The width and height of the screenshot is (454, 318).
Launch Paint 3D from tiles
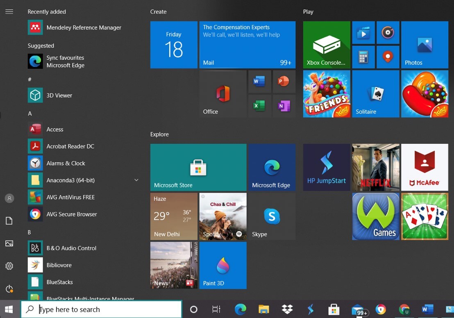pyautogui.click(x=223, y=265)
